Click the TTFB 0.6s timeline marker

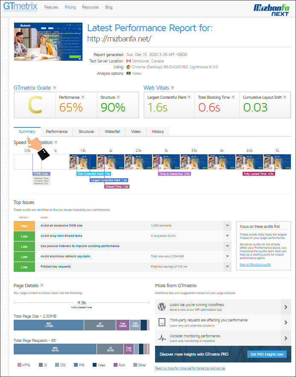coord(41,174)
